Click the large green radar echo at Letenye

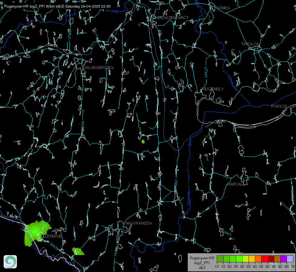pos(37,233)
